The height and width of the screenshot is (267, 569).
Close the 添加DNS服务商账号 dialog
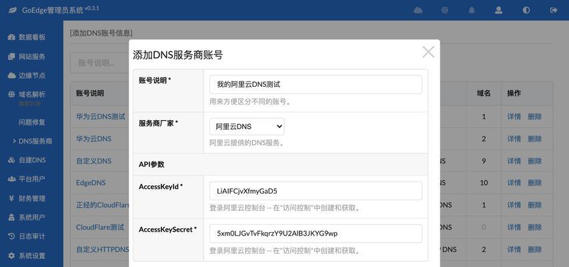point(428,52)
